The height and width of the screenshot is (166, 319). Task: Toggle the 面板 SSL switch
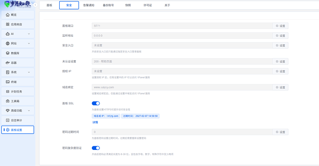point(96,103)
